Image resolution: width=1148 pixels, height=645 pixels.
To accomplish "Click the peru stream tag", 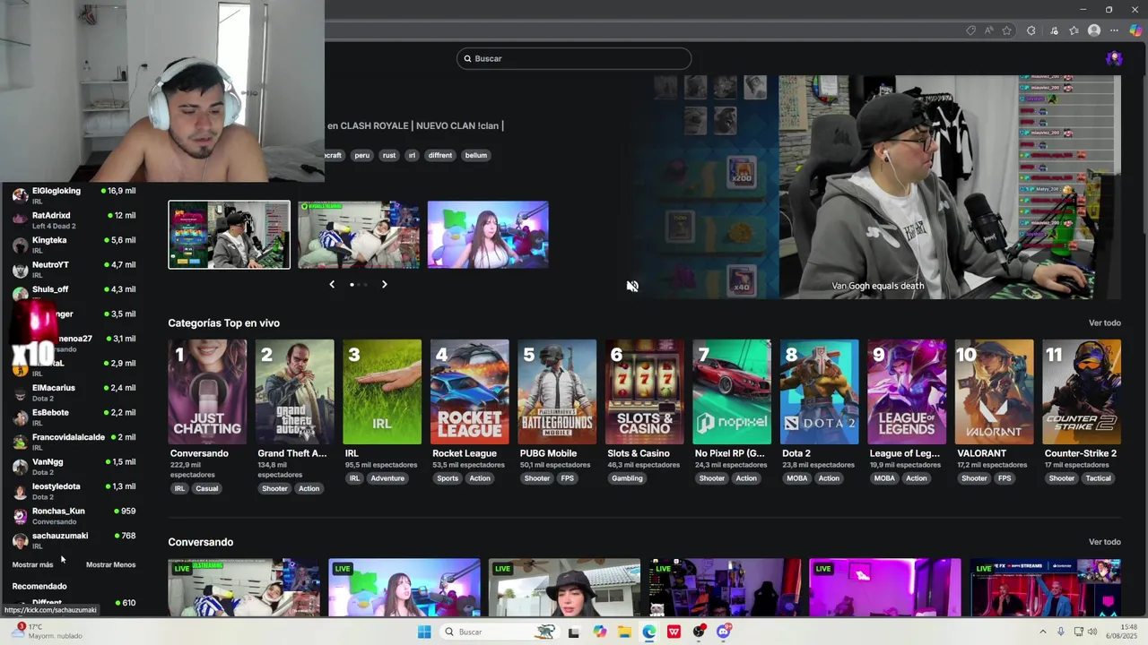I will pos(361,155).
